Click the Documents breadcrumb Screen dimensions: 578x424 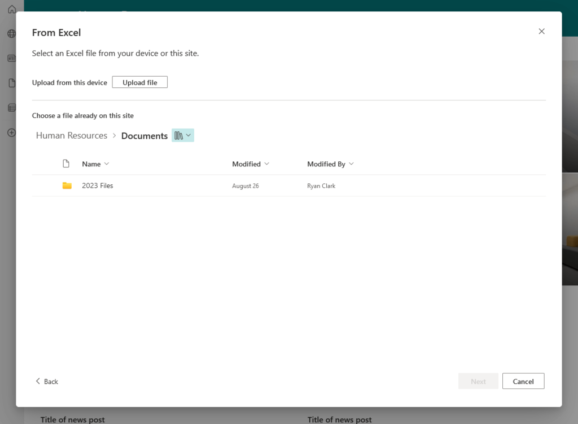click(x=144, y=136)
